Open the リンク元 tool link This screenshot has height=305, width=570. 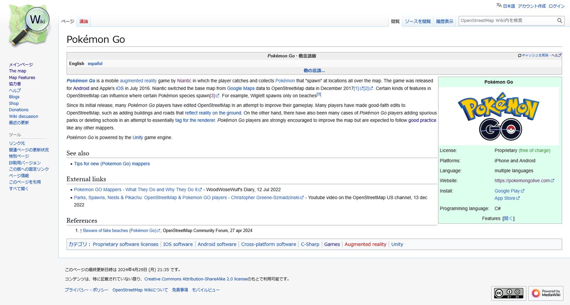[17, 143]
